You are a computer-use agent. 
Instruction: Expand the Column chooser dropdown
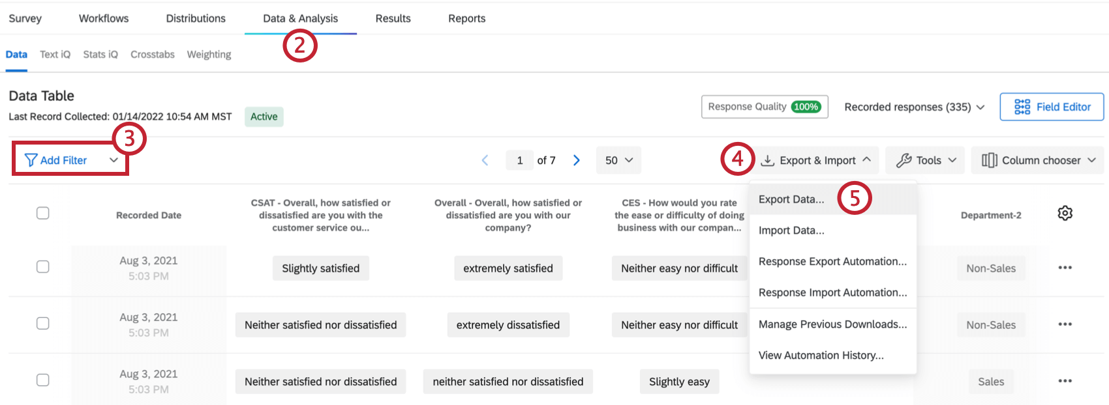[x=1037, y=160]
